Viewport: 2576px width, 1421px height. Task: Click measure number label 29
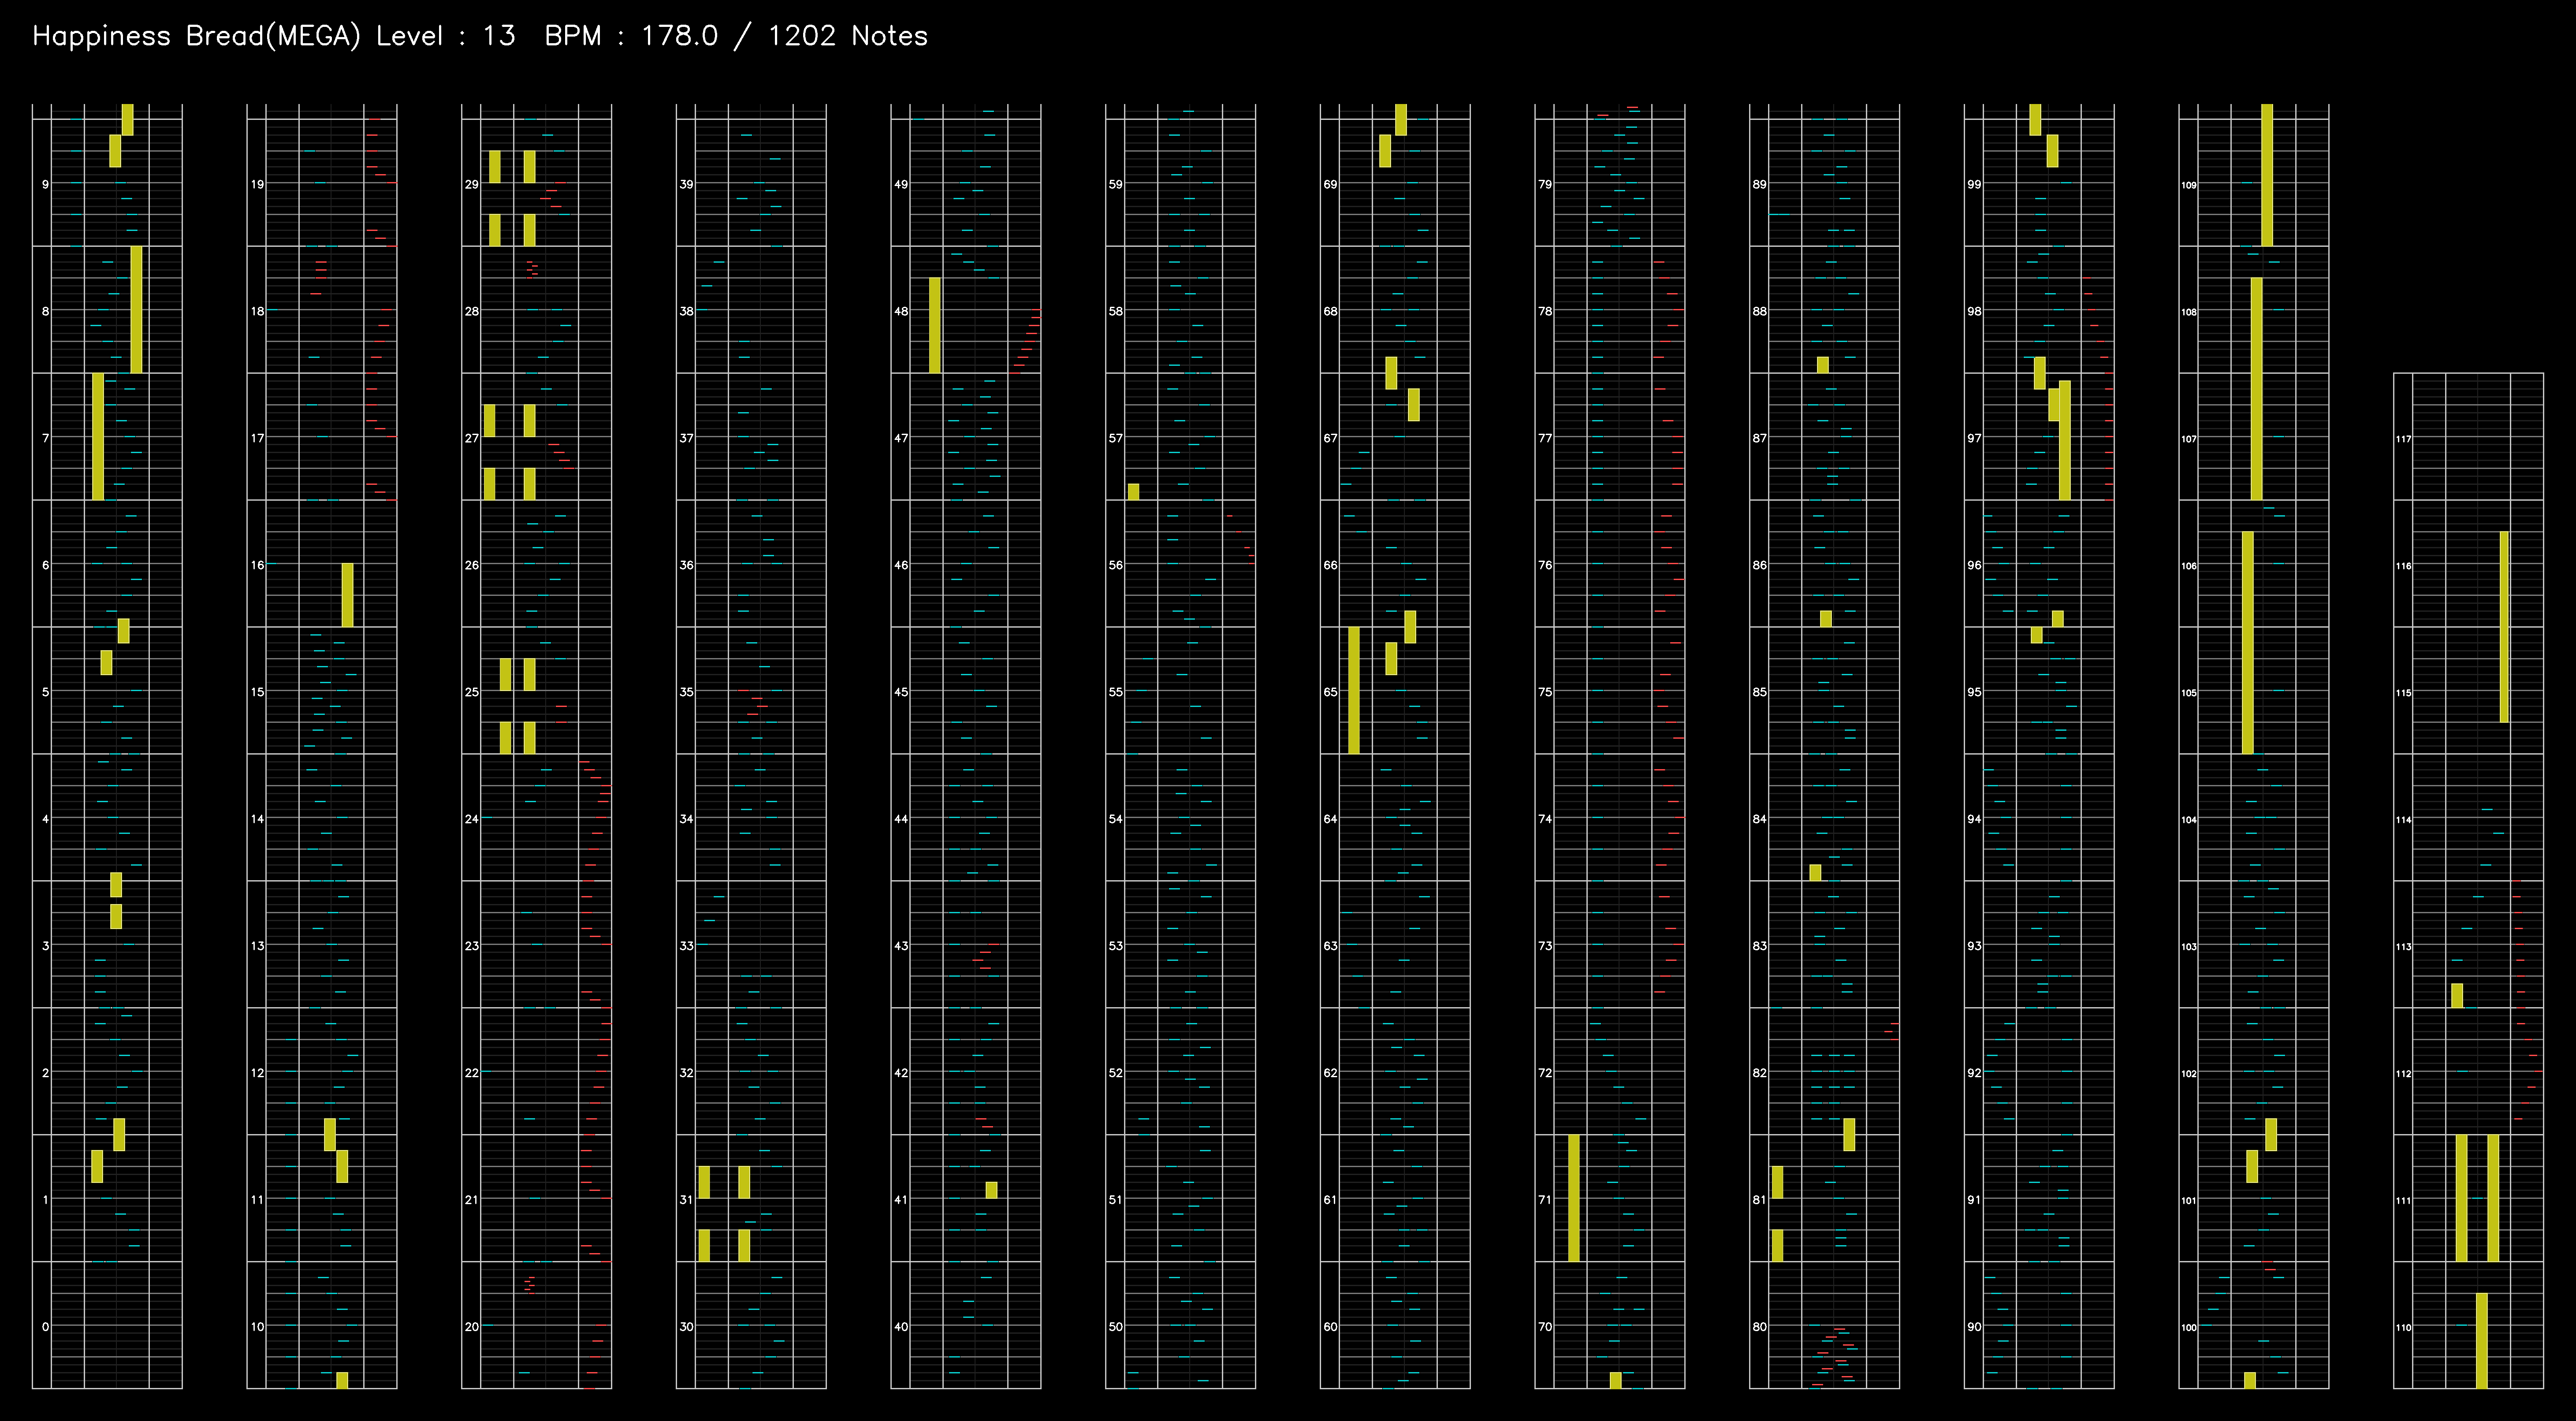point(472,184)
